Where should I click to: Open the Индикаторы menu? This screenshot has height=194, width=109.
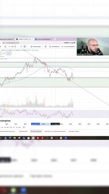pyautogui.click(x=35, y=46)
